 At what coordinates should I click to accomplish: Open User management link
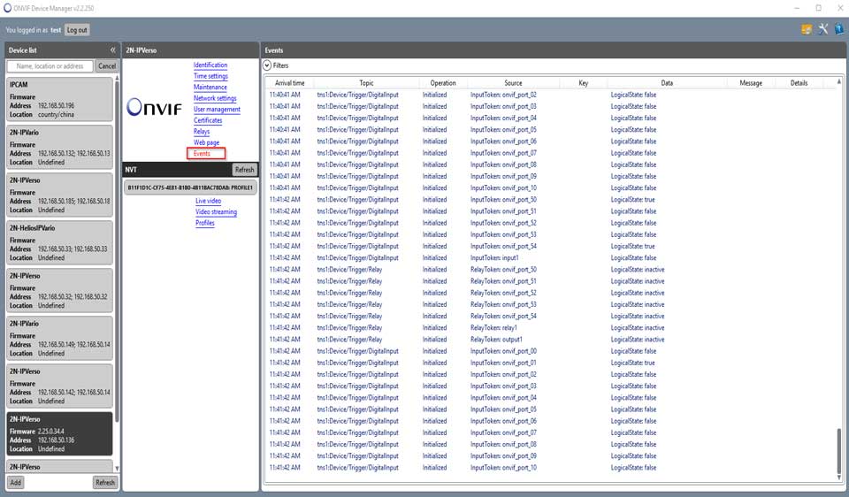(x=217, y=110)
